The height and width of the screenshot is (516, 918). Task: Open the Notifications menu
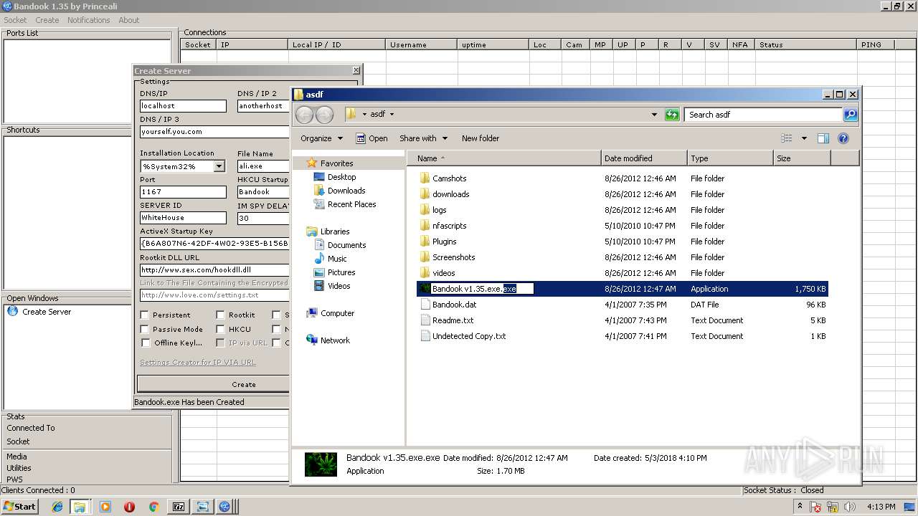(89, 20)
